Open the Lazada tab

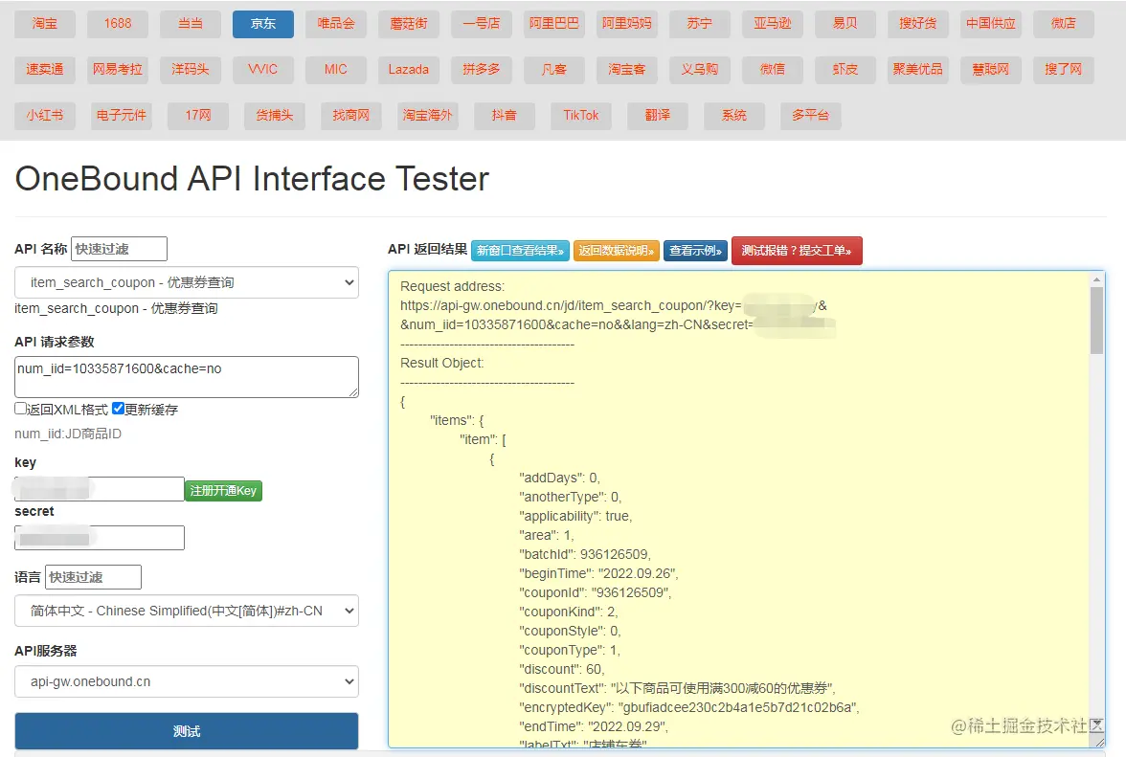(x=409, y=70)
